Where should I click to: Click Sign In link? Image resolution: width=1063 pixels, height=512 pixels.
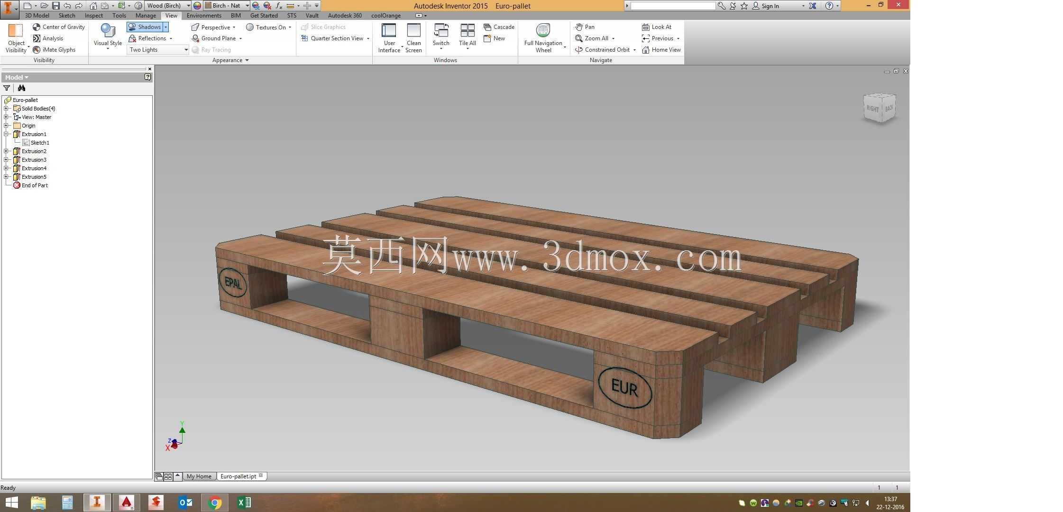pyautogui.click(x=770, y=6)
